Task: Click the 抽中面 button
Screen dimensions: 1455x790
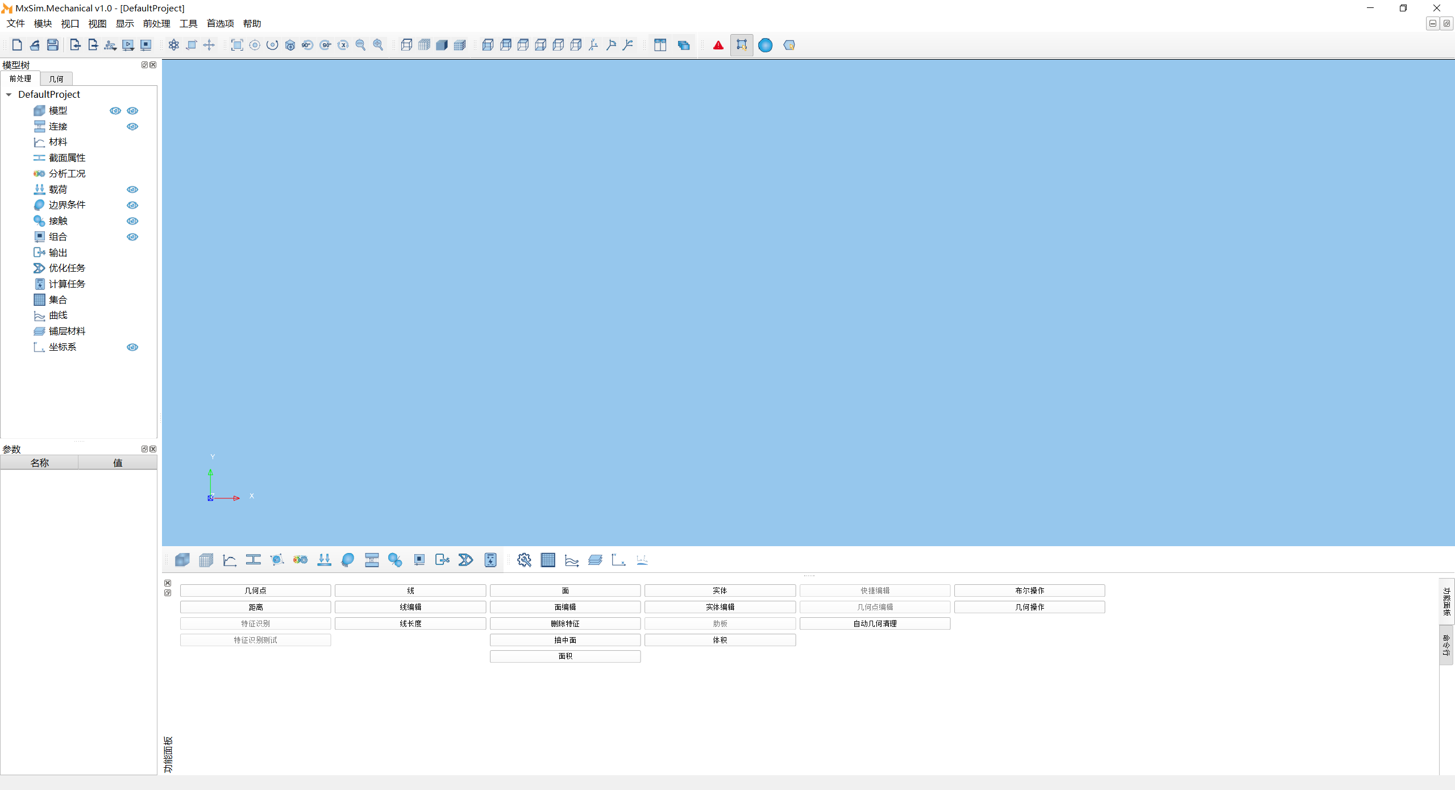Action: 566,641
